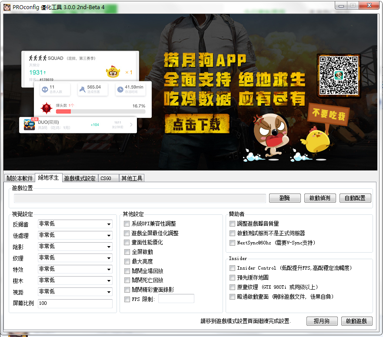
Task: Click the red headshot skull icon
Action: coord(47,108)
